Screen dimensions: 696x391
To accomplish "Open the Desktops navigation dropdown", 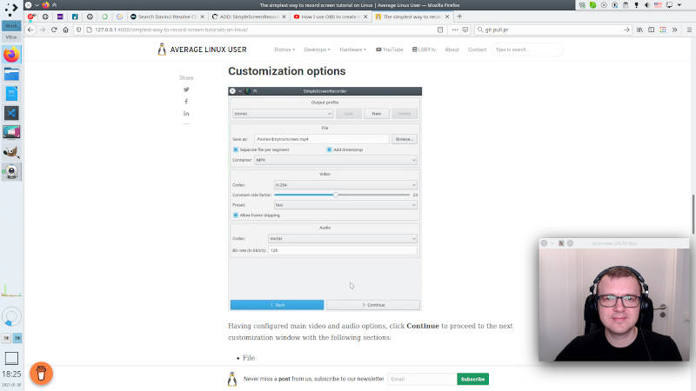I will [x=317, y=50].
